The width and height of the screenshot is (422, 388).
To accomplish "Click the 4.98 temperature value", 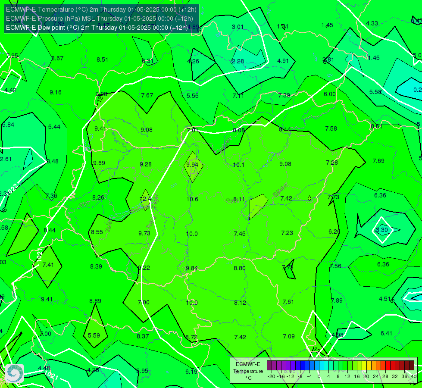I will pos(338,335).
